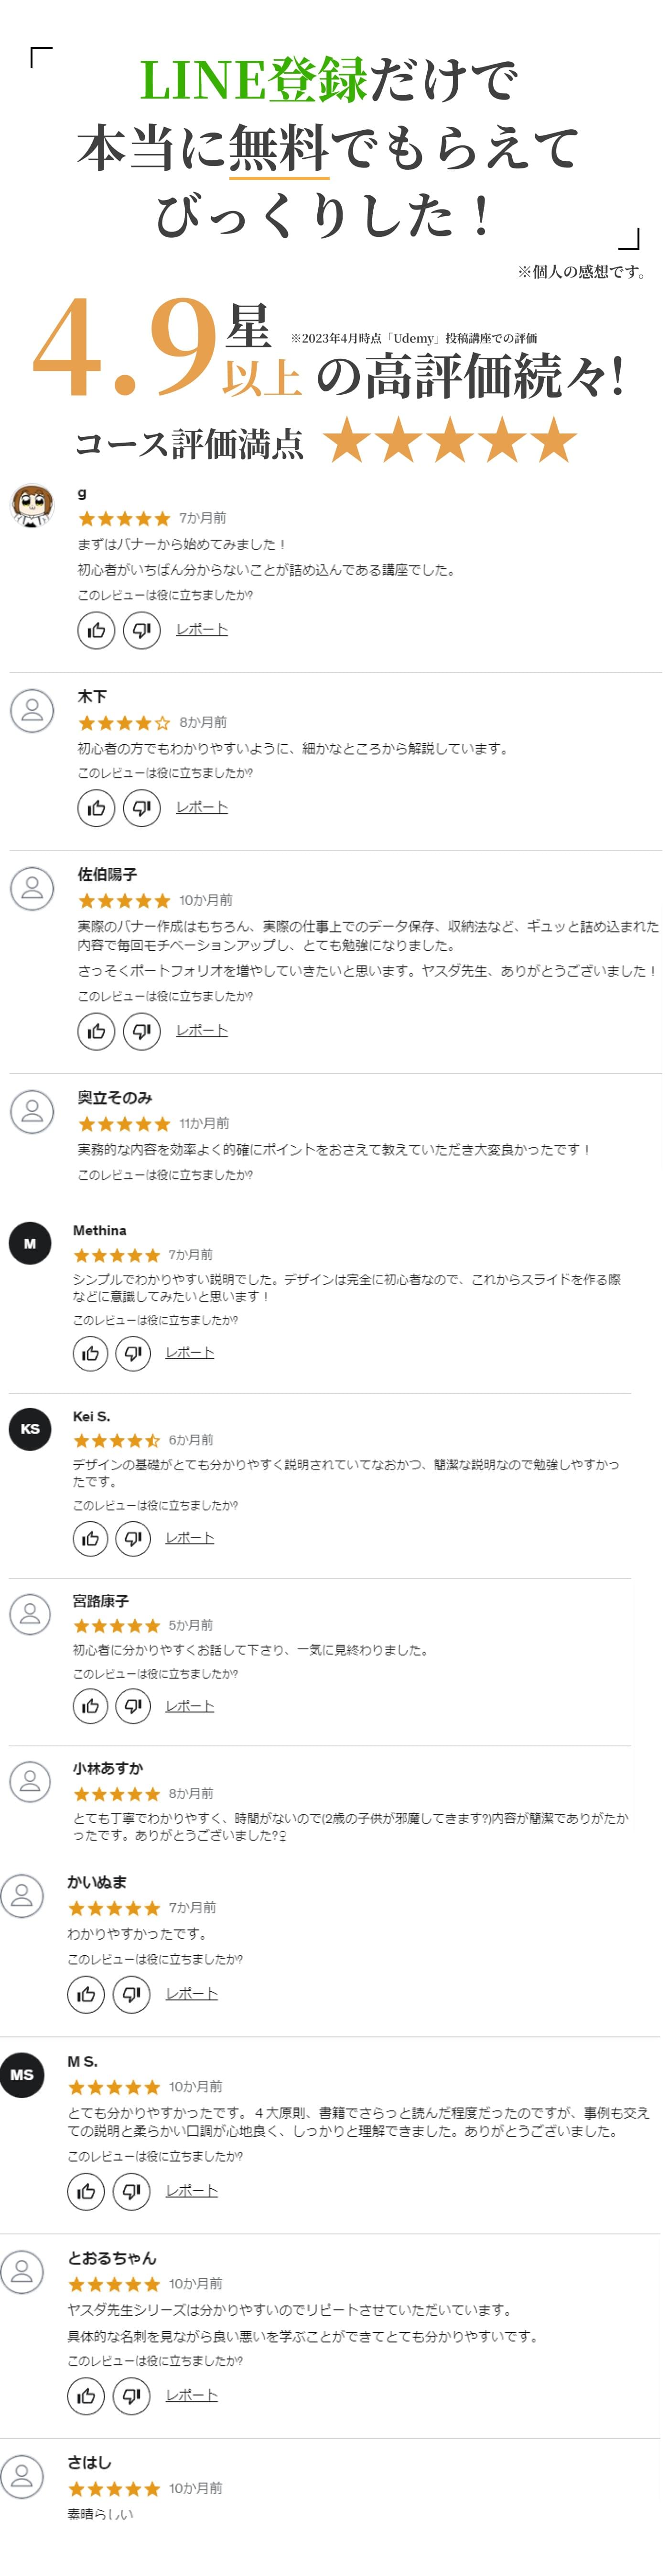Click the dark KS avatar circle
This screenshot has height=2576, width=669.
pos(30,1429)
